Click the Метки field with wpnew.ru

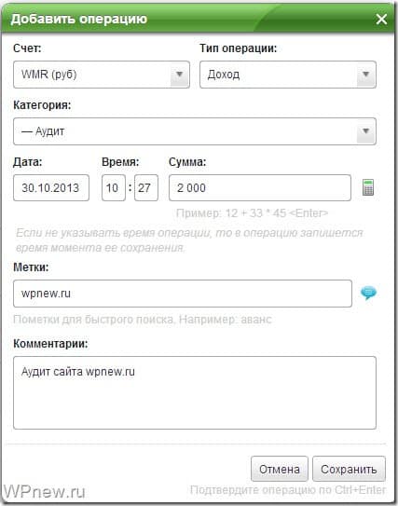(183, 294)
